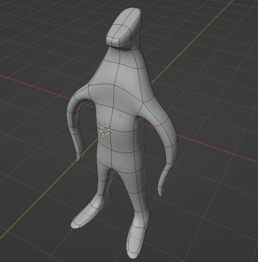Click the orange object origin dot

coord(120,115)
